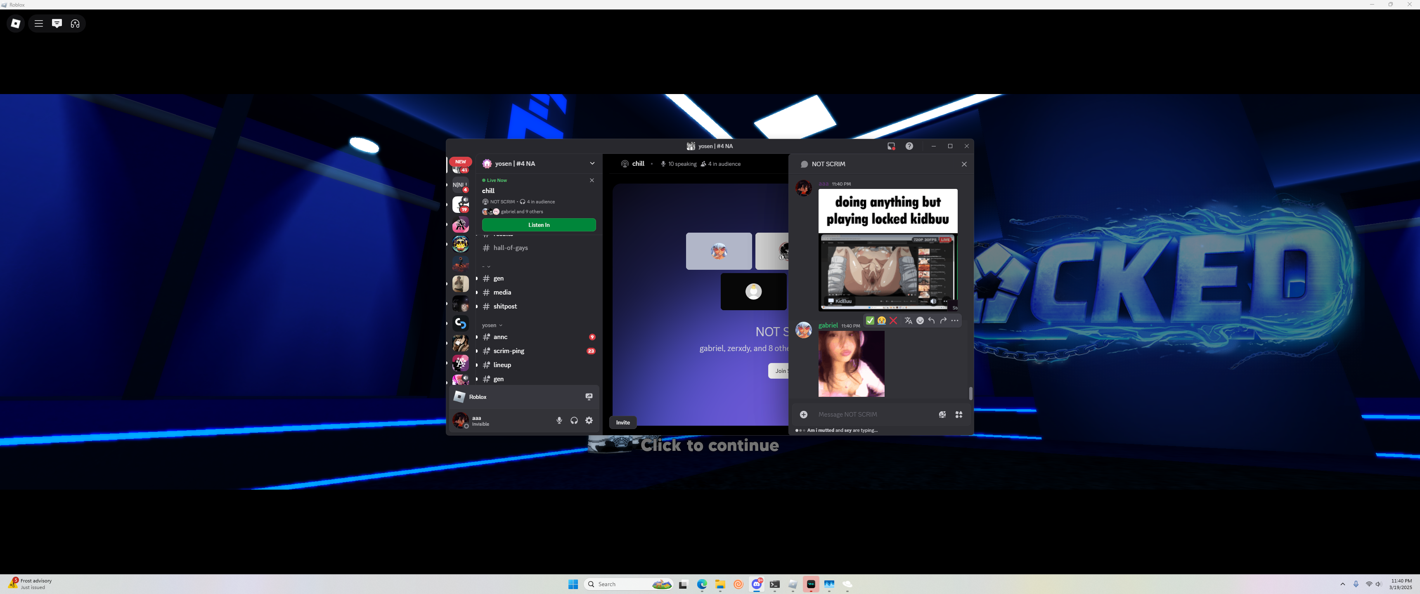Collapse the yosen channel category
This screenshot has height=594, width=1420.
point(492,325)
